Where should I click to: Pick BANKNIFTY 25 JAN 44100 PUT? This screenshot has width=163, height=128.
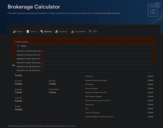(x=84, y=71)
